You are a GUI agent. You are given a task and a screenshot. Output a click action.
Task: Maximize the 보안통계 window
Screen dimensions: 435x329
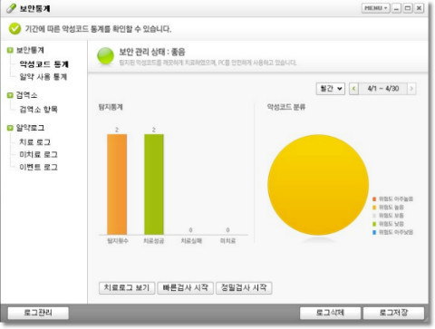tap(408, 8)
